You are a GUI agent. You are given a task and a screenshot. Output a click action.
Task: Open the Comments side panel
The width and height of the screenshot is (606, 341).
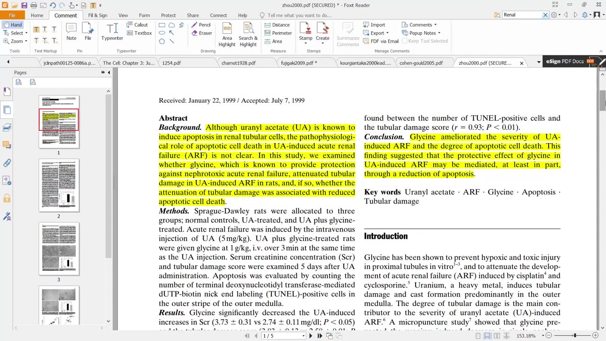[7, 145]
